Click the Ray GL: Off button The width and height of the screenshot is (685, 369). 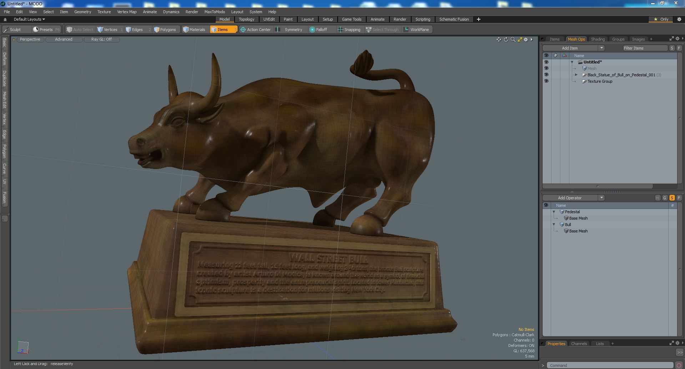coord(101,40)
